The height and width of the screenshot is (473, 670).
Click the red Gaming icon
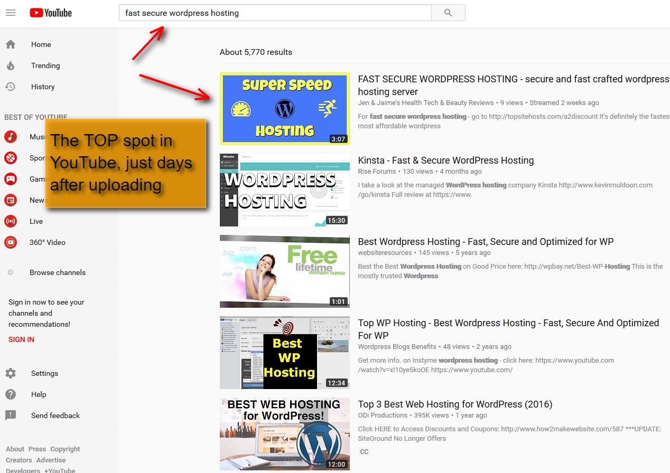pyautogui.click(x=11, y=179)
